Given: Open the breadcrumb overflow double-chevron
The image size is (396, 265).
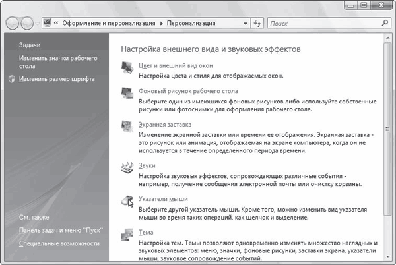Looking at the screenshot, I should click(56, 23).
